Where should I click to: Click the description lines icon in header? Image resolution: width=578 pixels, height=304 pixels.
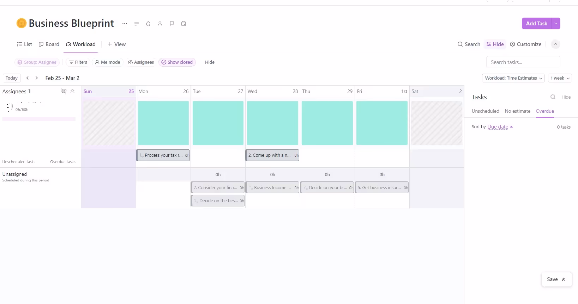[137, 24]
